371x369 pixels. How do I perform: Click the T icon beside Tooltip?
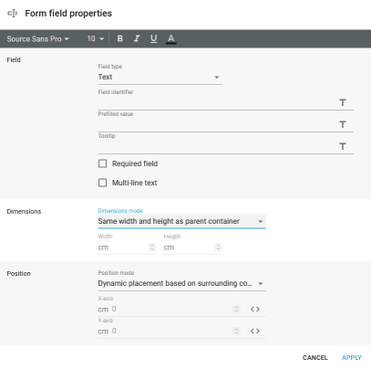pos(343,146)
